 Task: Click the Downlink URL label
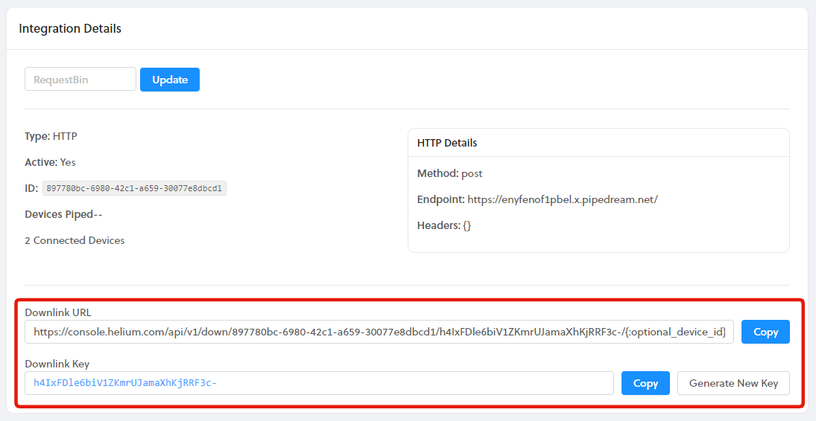pyautogui.click(x=58, y=312)
